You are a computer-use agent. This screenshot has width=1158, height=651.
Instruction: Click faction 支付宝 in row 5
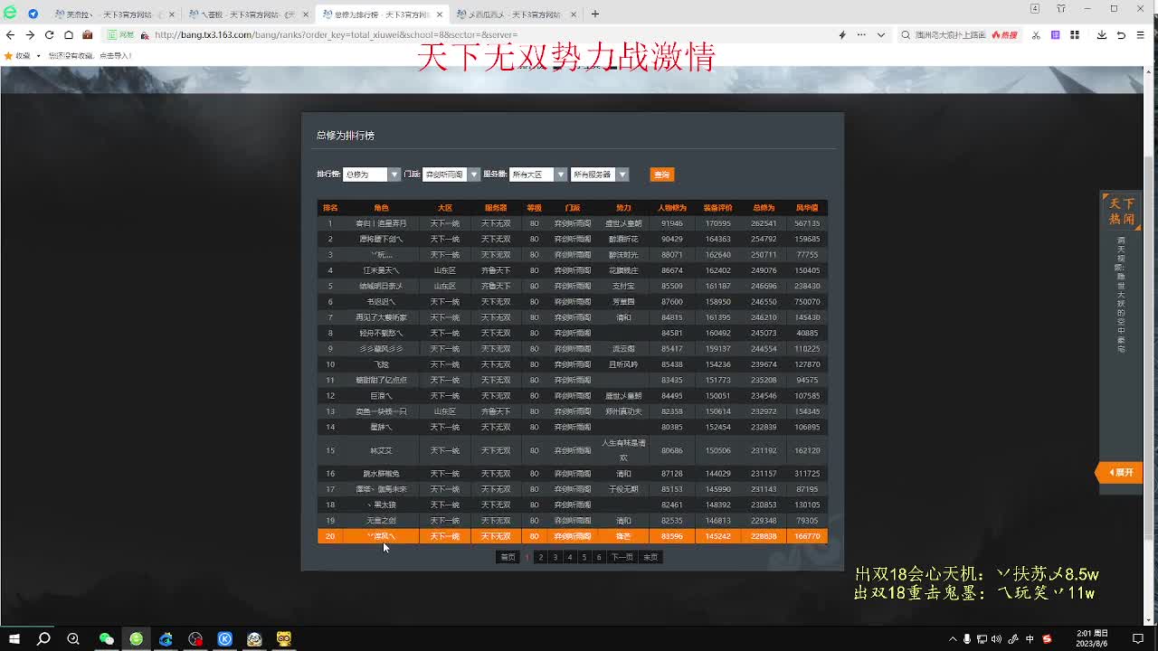623,286
